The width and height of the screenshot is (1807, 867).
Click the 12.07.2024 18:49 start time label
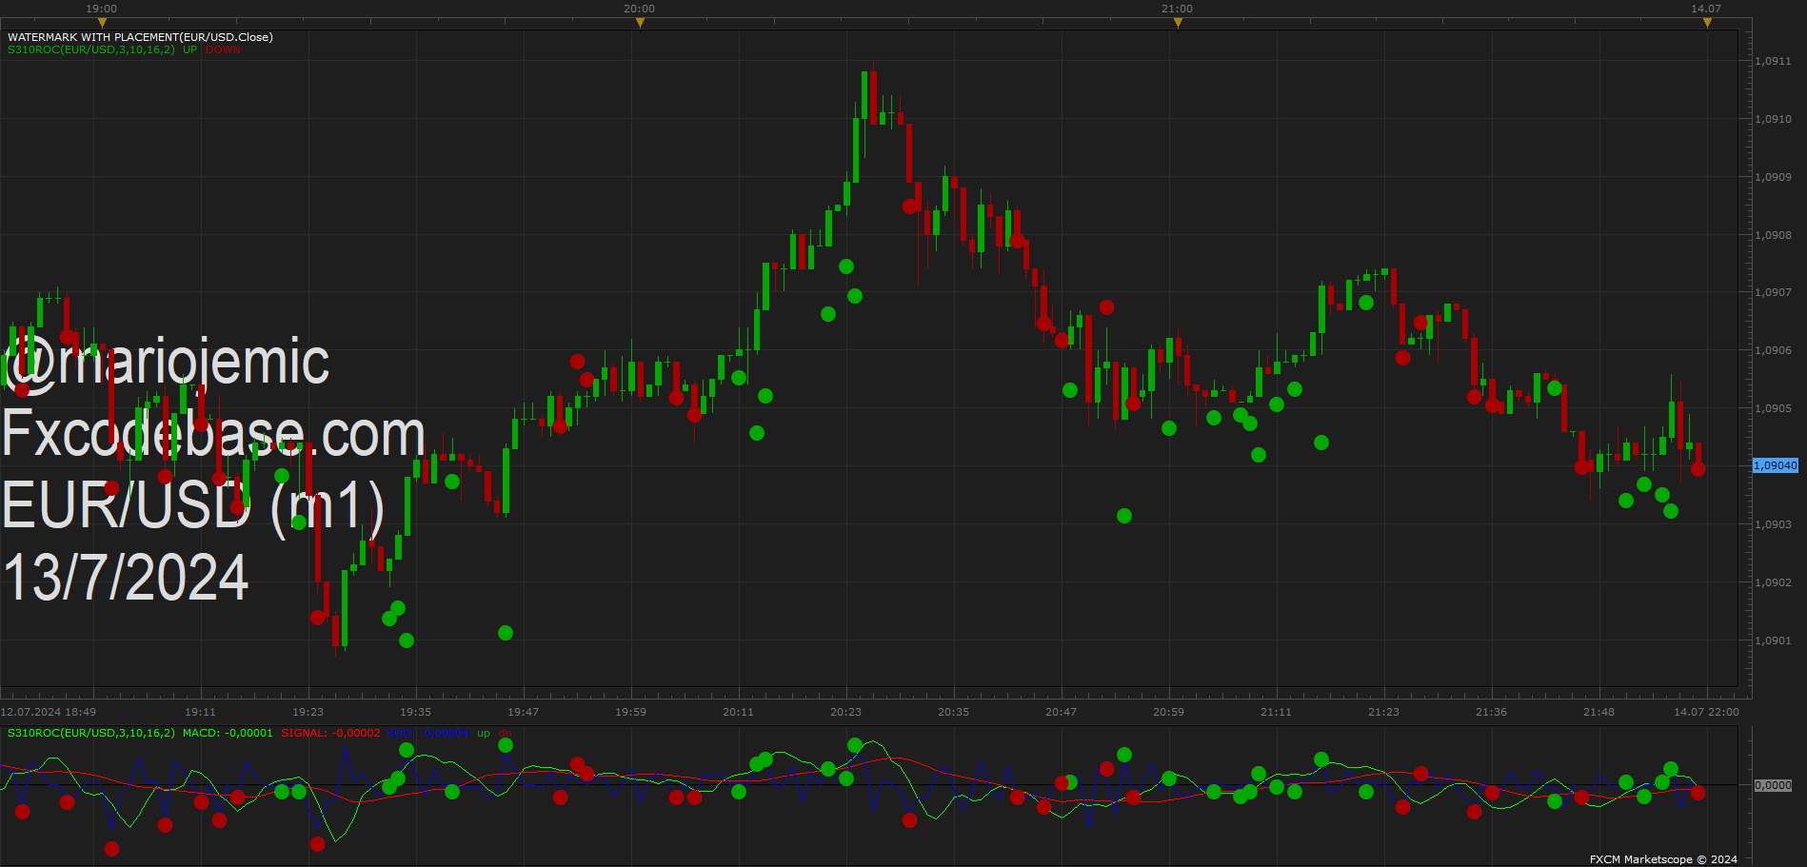coord(49,712)
